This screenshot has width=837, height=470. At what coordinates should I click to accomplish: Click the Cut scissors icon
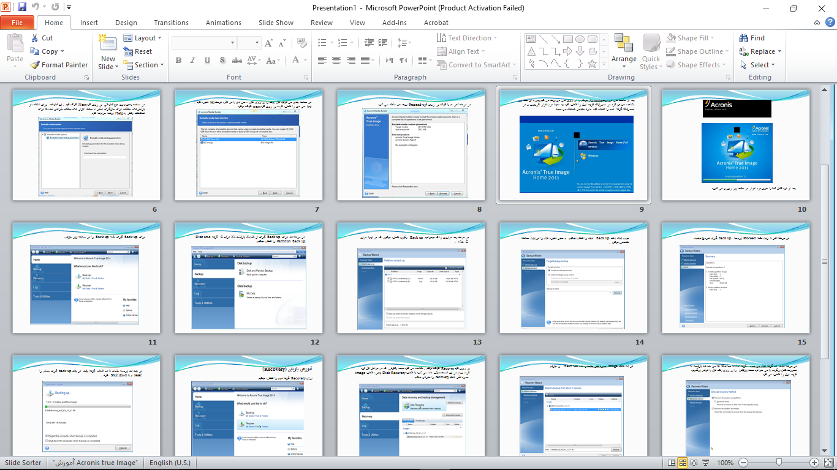coord(35,38)
